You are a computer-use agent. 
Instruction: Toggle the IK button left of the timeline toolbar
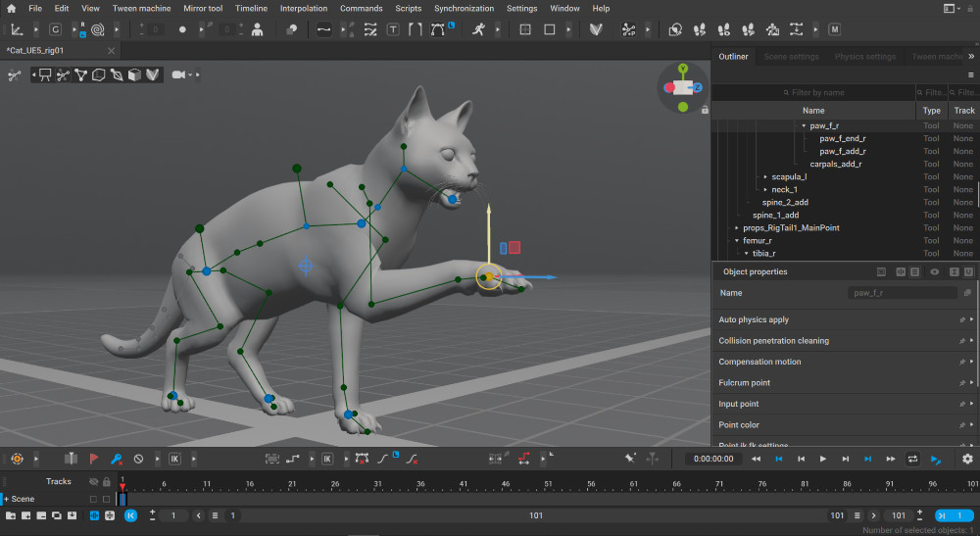(174, 459)
